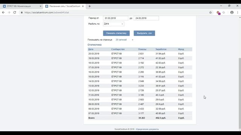241x135 pixels.
Task: Click the total impressions value 39 263
Action: click(142, 118)
